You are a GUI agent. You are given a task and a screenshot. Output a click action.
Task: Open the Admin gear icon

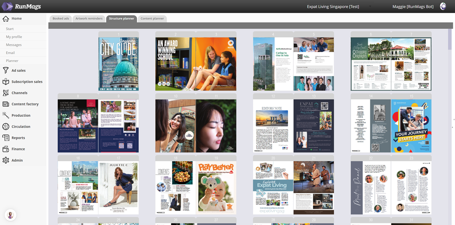pyautogui.click(x=6, y=160)
